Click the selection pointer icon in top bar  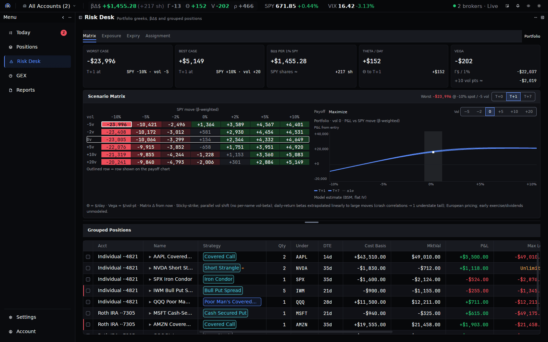tap(507, 6)
